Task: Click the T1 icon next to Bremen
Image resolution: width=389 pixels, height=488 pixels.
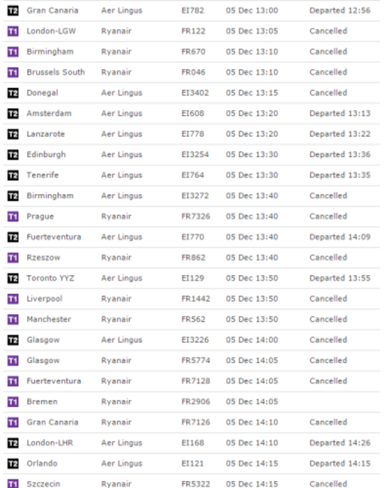Action: [x=13, y=402]
